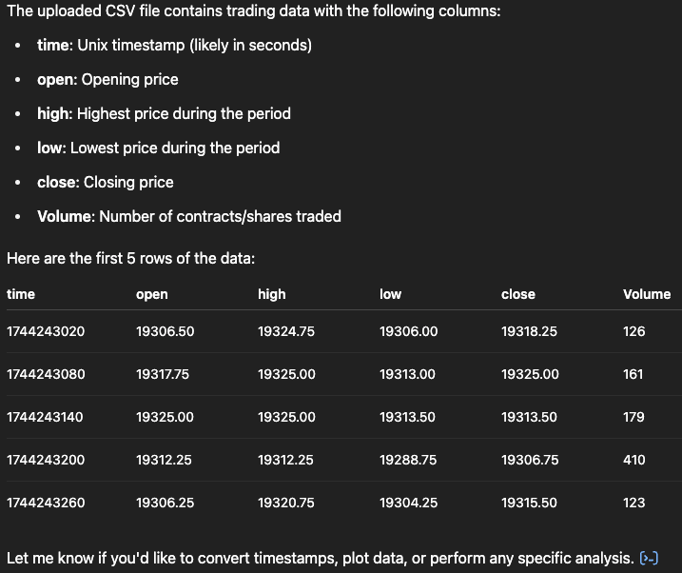Click the volume cell showing 410

coord(633,460)
